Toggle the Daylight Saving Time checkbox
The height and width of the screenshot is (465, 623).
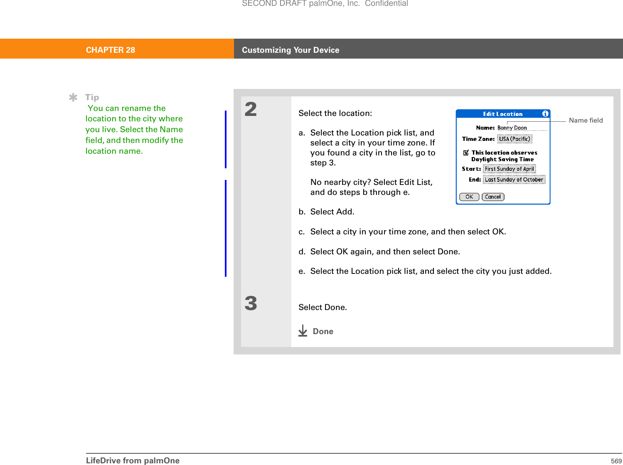click(x=466, y=153)
